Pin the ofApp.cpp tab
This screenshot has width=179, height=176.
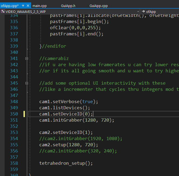point(23,6)
